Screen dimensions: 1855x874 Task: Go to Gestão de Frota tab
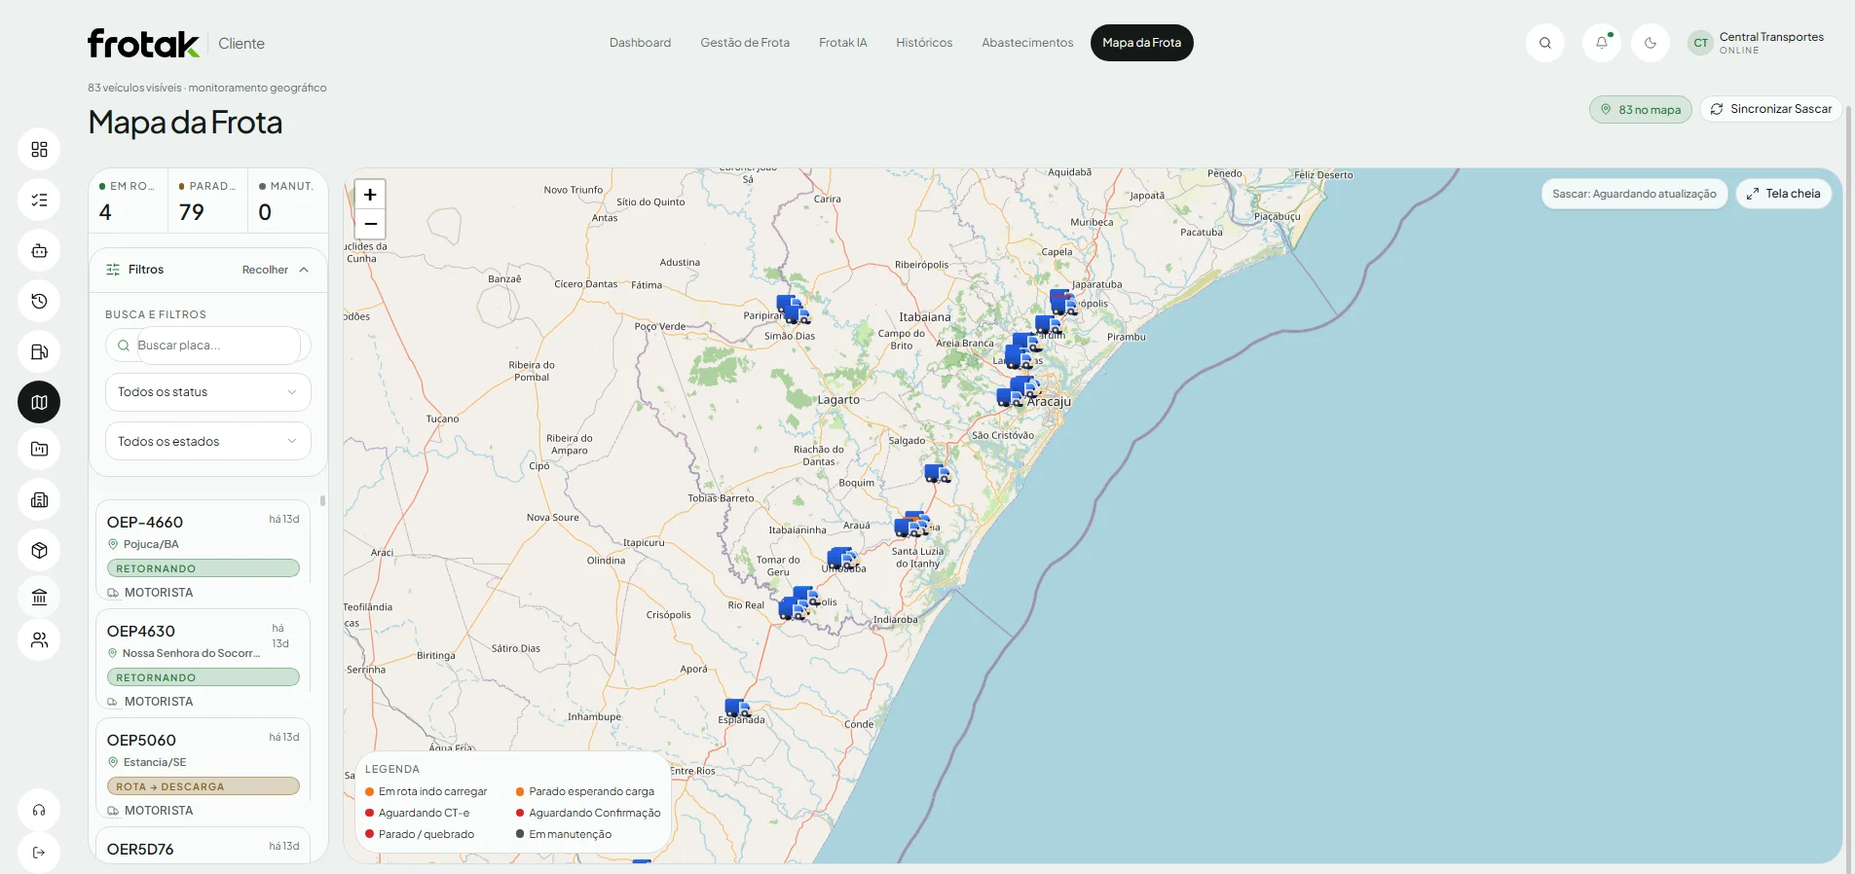(x=745, y=43)
